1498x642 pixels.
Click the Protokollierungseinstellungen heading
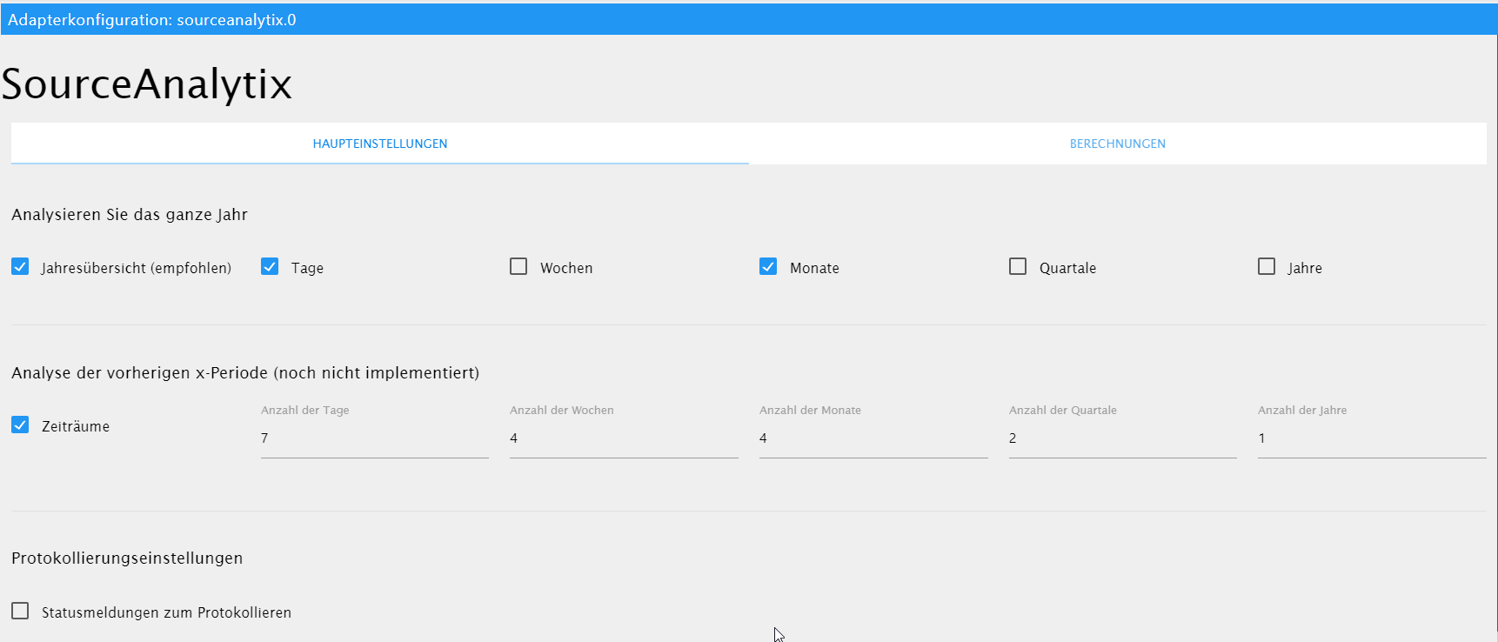coord(127,558)
